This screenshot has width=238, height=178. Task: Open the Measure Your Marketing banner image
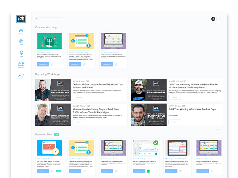(x=53, y=115)
